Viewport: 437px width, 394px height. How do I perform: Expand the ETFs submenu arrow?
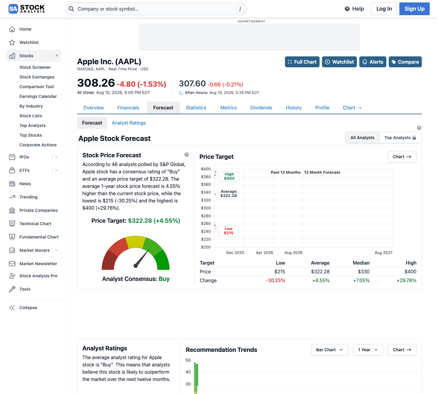pyautogui.click(x=57, y=170)
